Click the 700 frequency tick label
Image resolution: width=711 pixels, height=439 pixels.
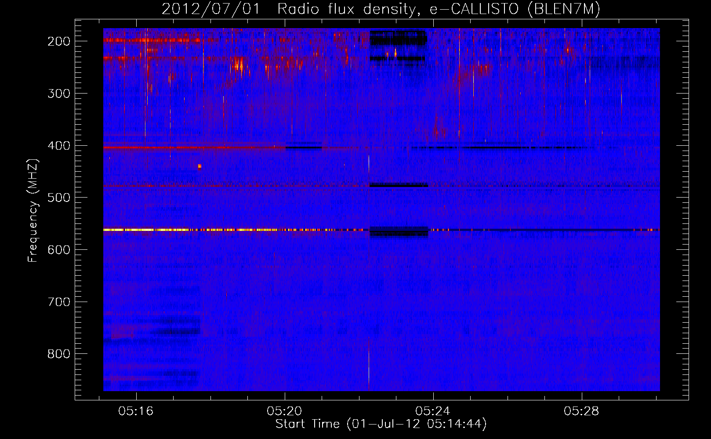(x=59, y=302)
